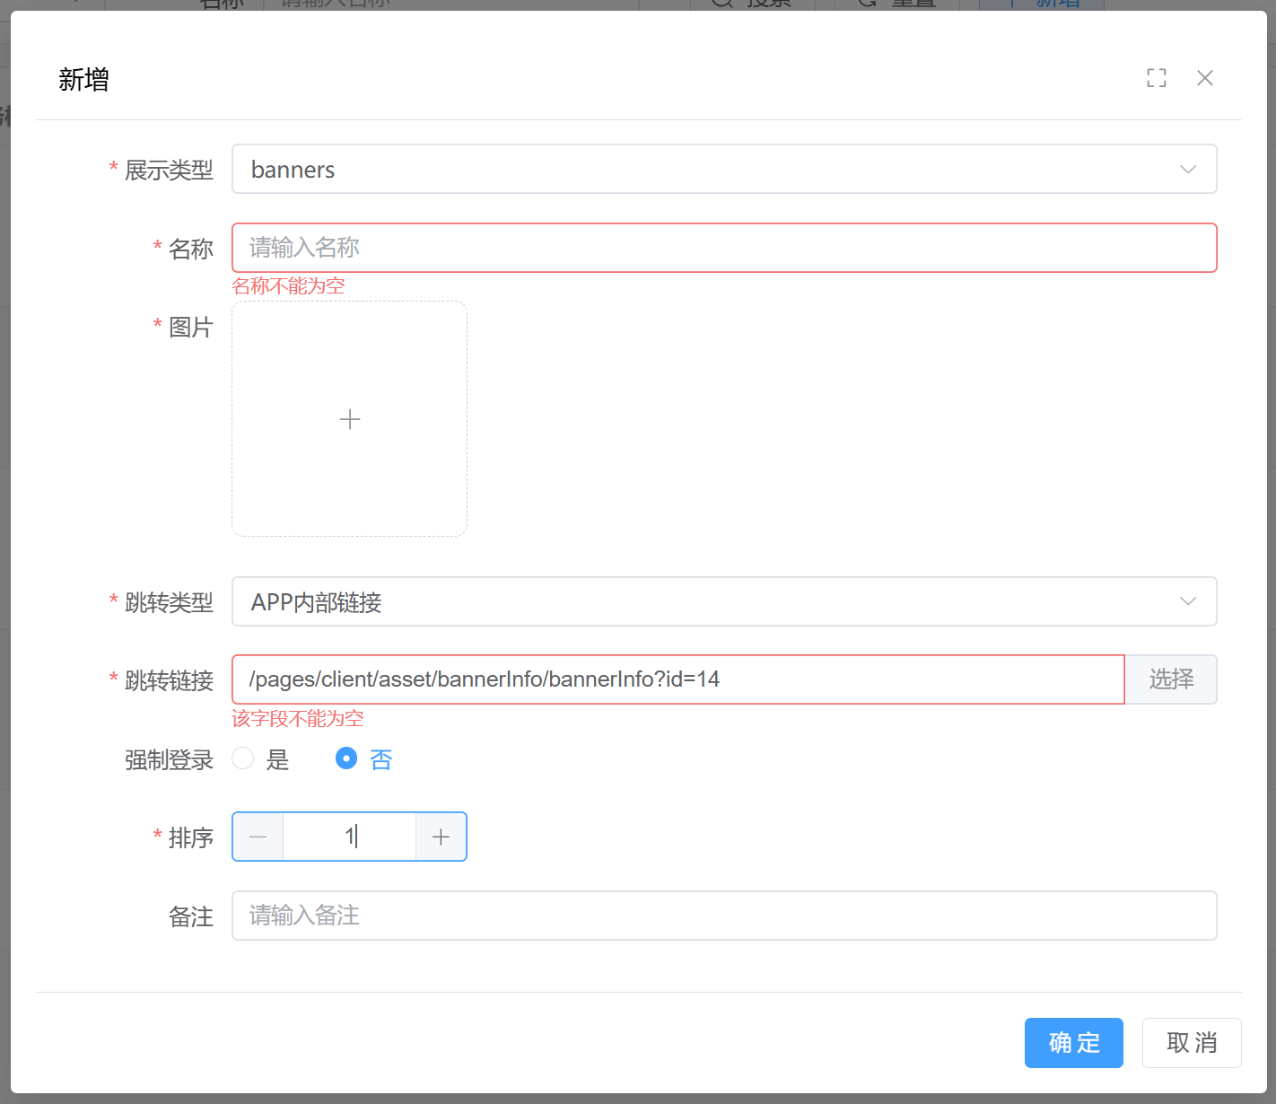Close the 新增 dialog with the X icon
Image resolution: width=1276 pixels, height=1104 pixels.
pos(1205,78)
